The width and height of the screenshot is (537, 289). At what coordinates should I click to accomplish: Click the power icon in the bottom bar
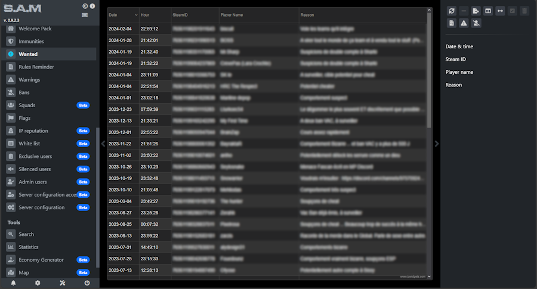(87, 283)
